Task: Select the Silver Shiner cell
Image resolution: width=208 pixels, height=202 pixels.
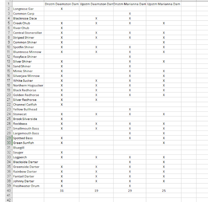Action: pyautogui.click(x=28, y=61)
